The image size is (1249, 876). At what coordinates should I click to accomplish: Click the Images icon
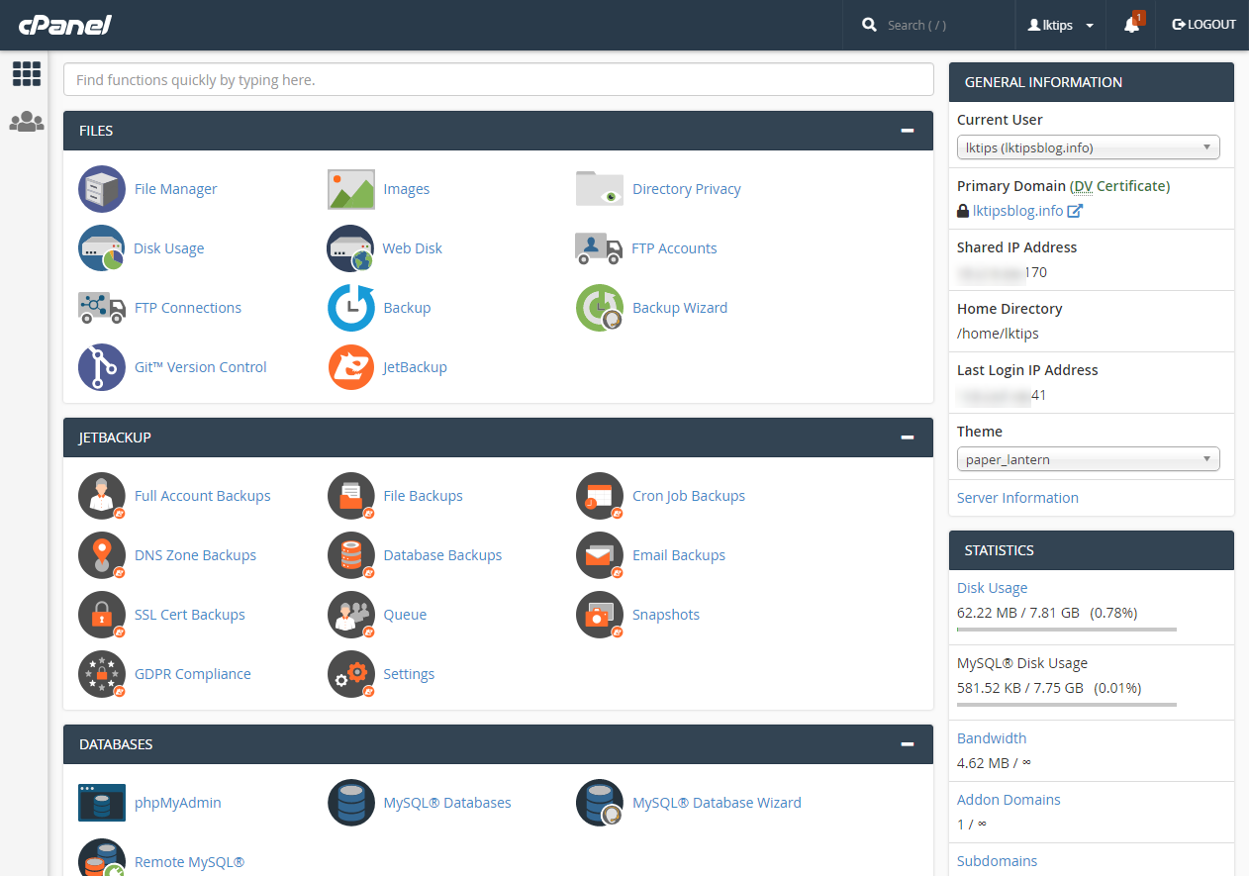pos(351,189)
